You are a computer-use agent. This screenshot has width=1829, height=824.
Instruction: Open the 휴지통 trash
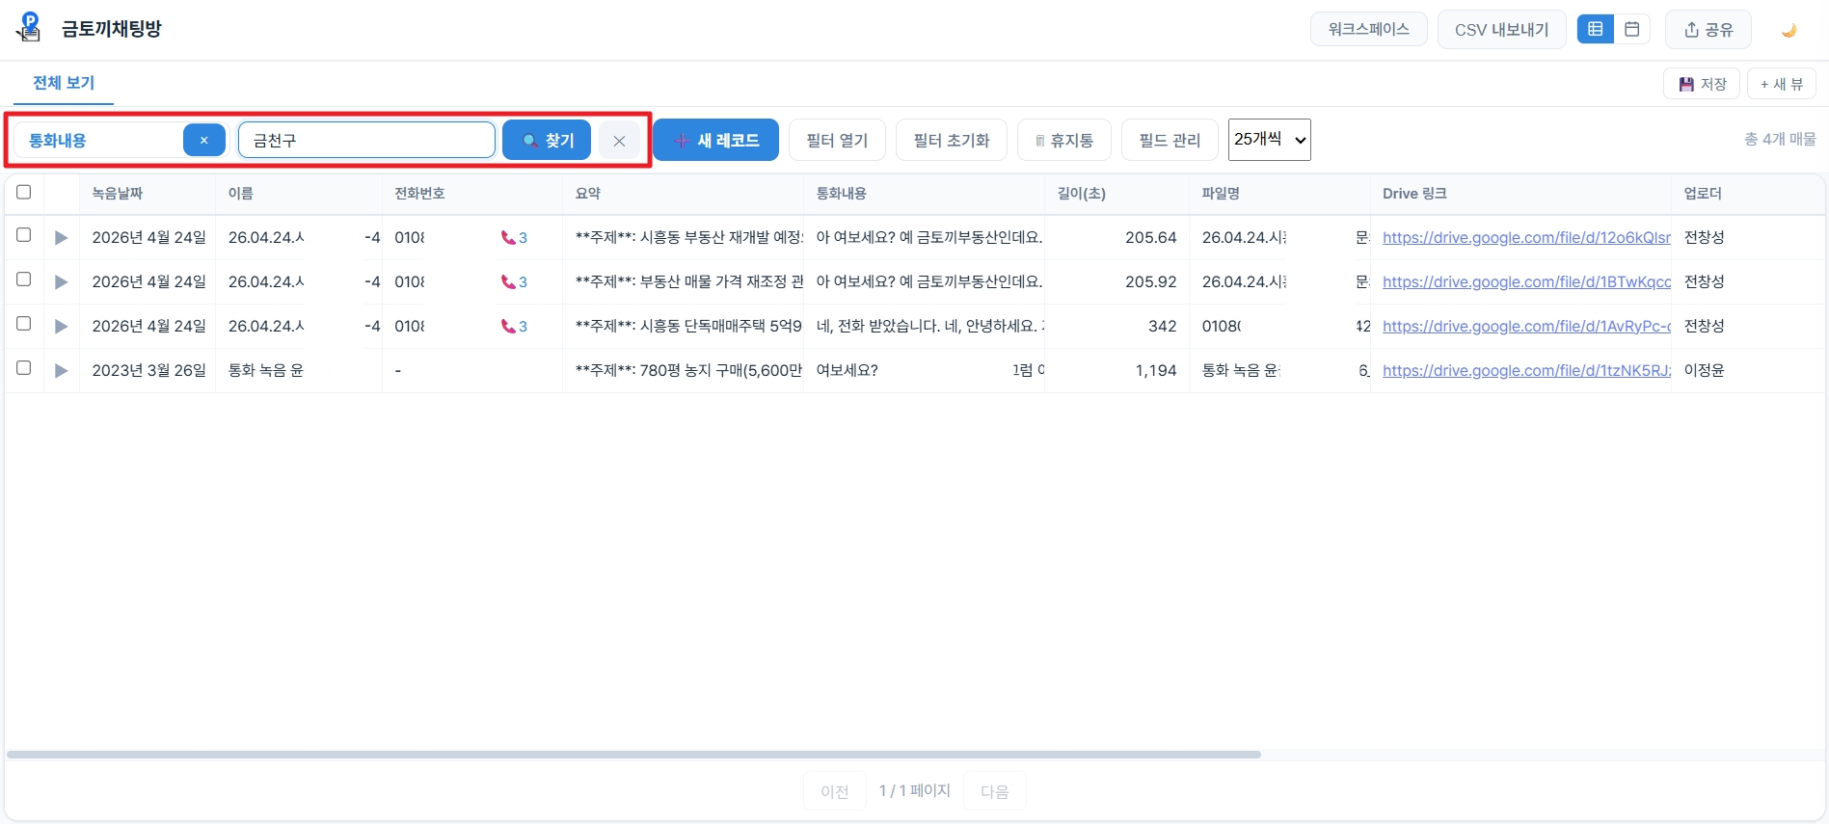(1064, 141)
